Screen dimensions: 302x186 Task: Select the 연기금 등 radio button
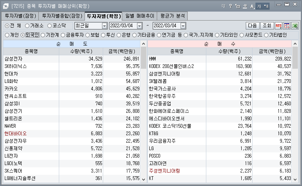click(159, 35)
